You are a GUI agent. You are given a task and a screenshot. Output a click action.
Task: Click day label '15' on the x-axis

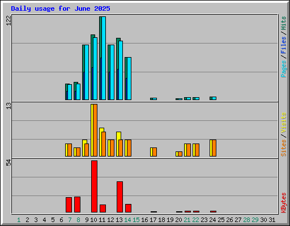point(136,220)
